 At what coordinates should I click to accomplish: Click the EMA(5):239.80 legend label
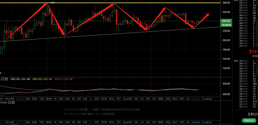click(x=63, y=79)
